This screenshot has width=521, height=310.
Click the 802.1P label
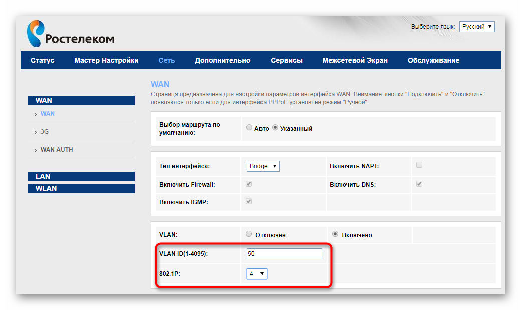pos(169,274)
